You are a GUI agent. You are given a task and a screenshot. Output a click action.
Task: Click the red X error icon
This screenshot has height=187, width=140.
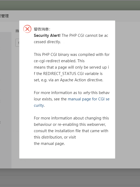pyautogui.click(x=27, y=29)
